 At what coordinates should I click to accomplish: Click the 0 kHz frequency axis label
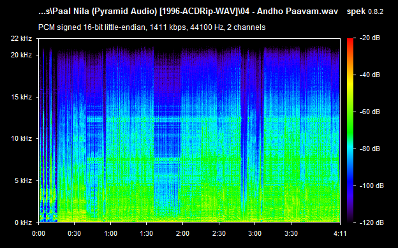point(23,222)
